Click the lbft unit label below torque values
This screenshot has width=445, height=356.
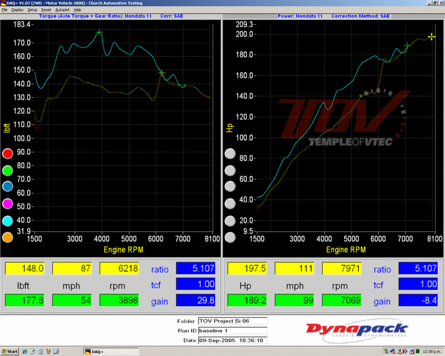click(23, 286)
